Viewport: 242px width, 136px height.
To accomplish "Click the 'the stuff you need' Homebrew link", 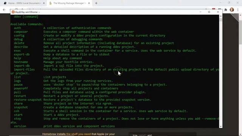I will click(x=78, y=134).
